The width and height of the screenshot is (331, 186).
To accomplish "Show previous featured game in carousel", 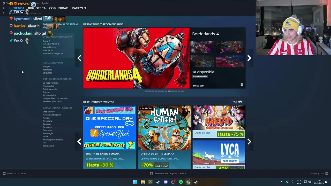I will pyautogui.click(x=79, y=58).
